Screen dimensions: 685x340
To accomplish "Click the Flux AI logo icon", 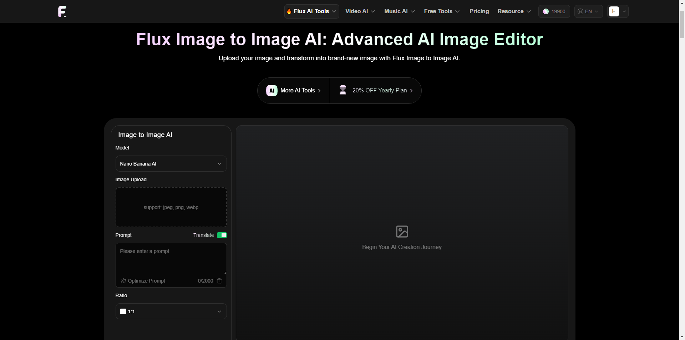I will [62, 11].
